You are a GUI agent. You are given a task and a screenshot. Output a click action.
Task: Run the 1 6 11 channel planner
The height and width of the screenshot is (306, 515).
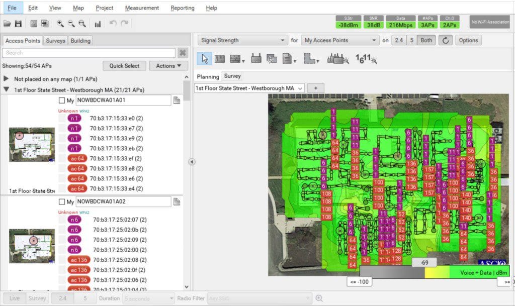click(366, 59)
